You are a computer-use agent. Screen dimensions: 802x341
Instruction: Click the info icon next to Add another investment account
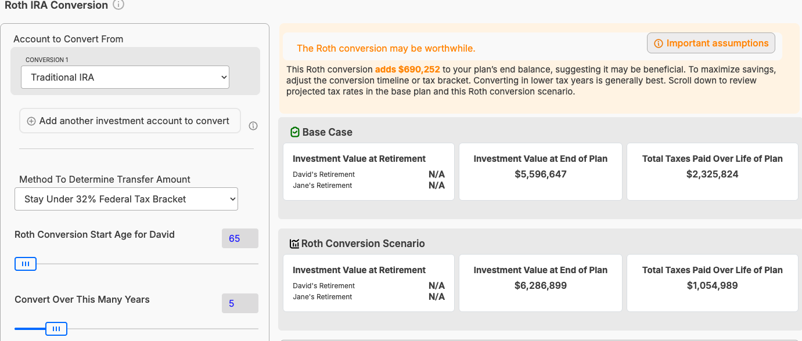(x=253, y=126)
